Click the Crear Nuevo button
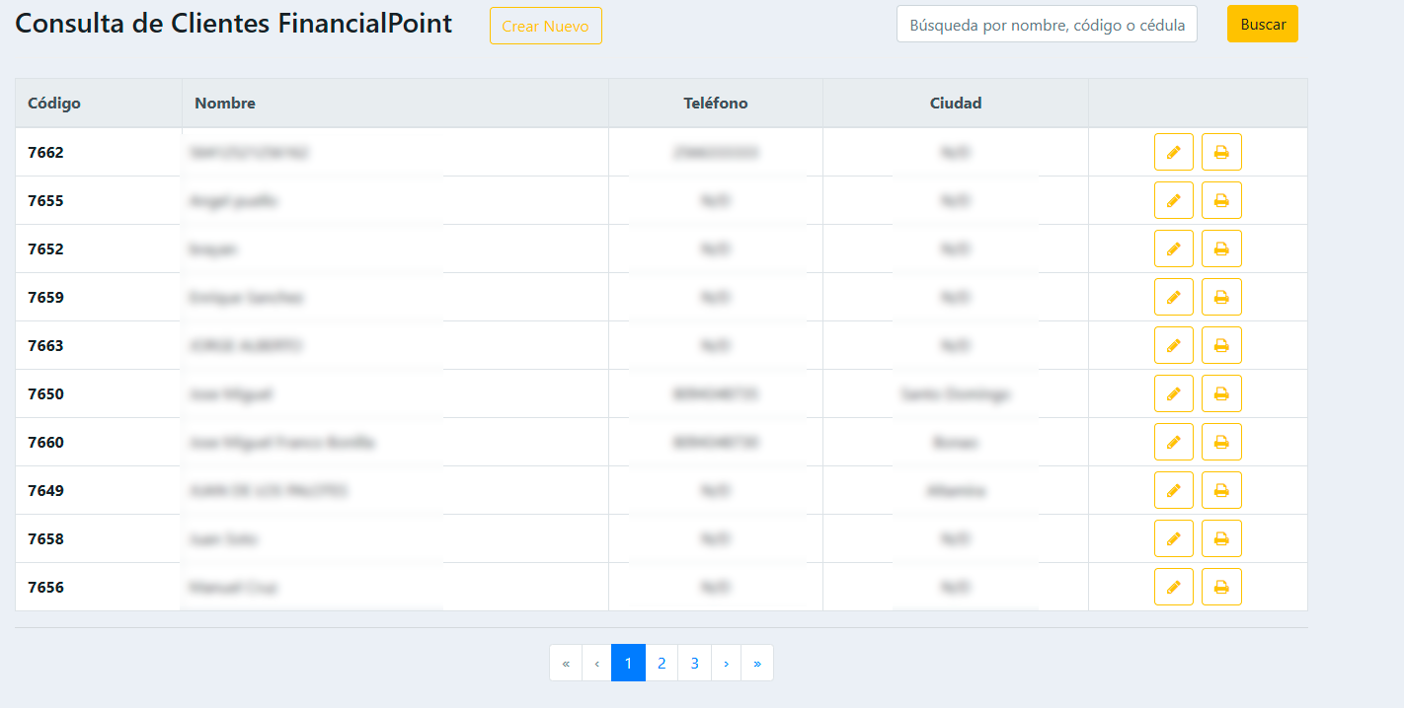 tap(545, 26)
